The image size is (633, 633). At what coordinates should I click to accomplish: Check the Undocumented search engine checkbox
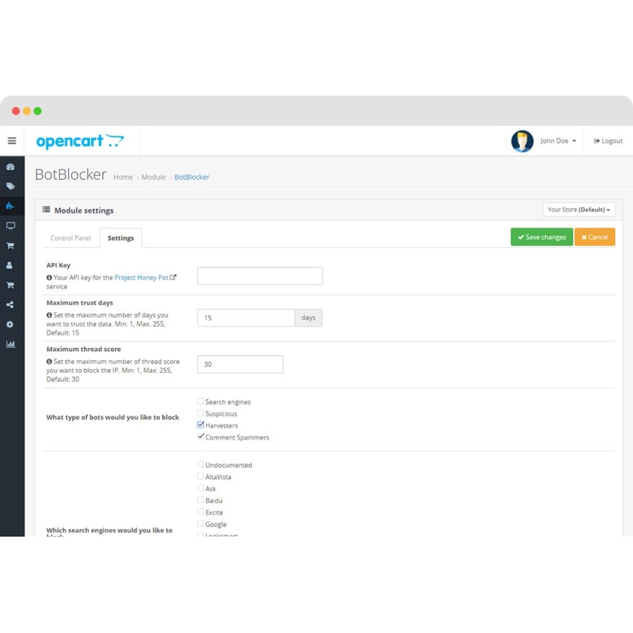[200, 464]
